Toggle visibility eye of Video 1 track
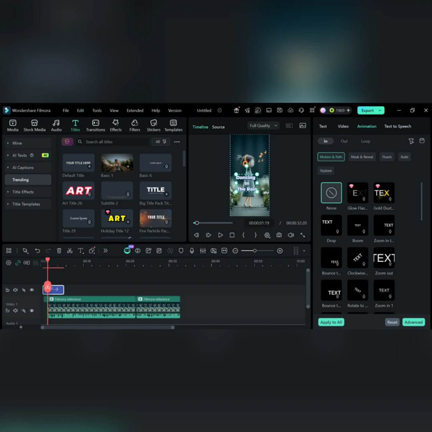Viewport: 432px width, 432px height. (32, 310)
